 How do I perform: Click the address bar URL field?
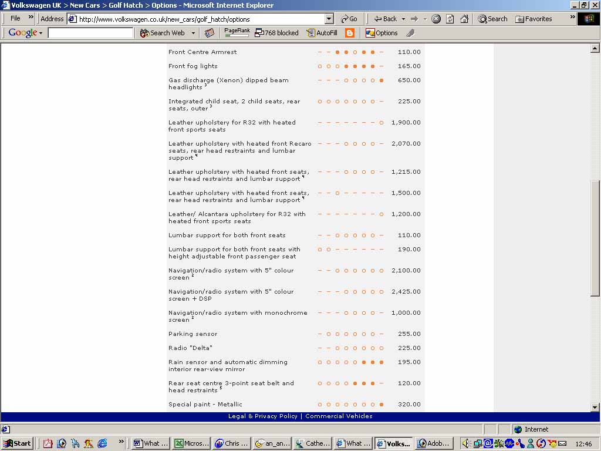coord(196,19)
